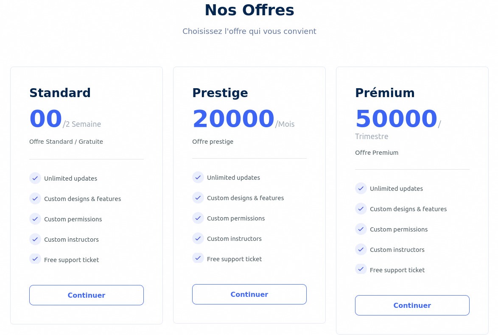Click Prémium's Custom designs & features checkmark
498x335 pixels.
tap(361, 209)
